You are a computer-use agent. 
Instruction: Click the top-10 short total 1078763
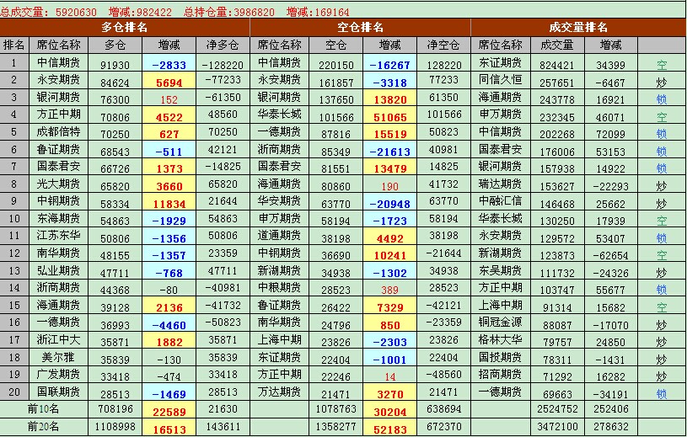(x=336, y=409)
